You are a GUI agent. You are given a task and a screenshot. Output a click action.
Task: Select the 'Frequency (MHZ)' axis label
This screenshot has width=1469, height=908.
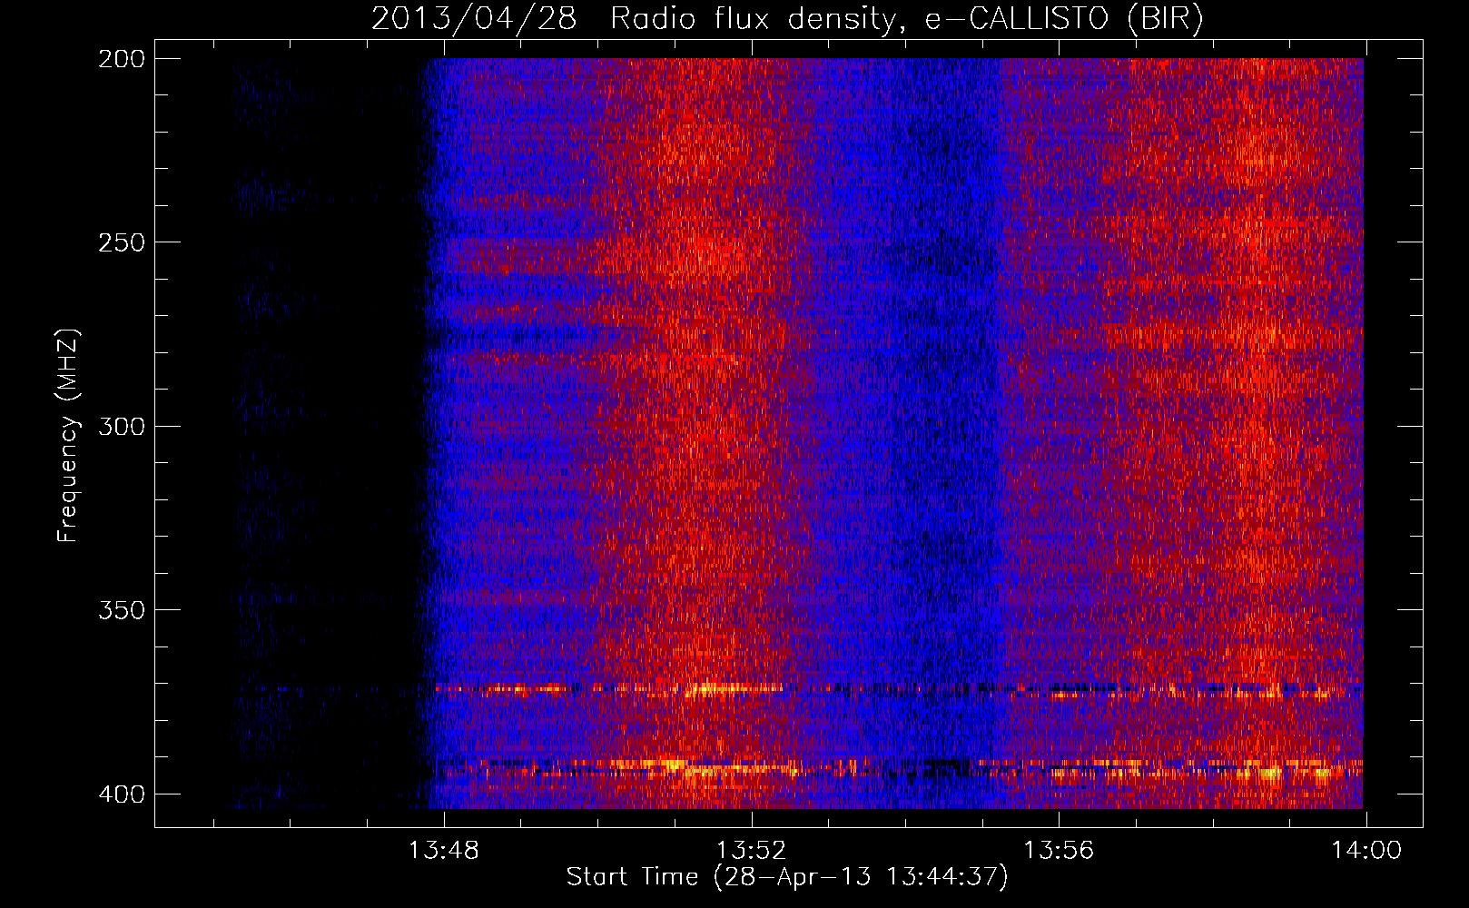[x=68, y=435]
